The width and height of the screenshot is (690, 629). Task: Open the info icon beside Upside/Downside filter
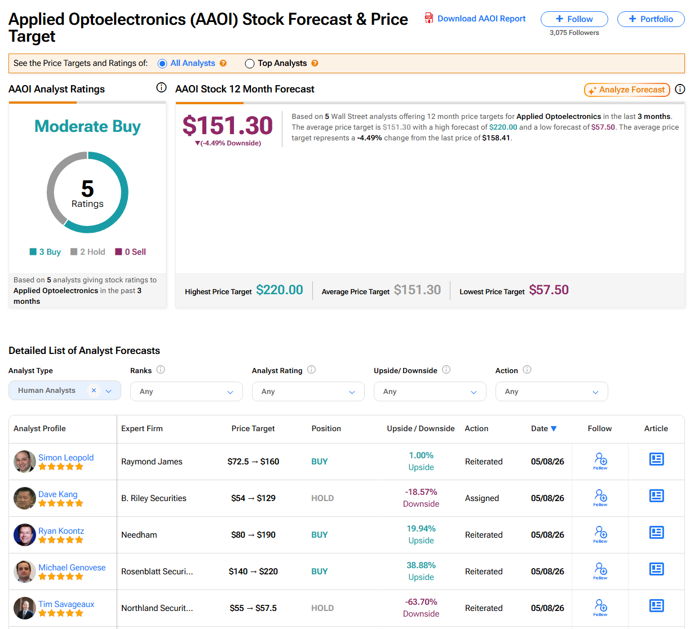pos(446,370)
